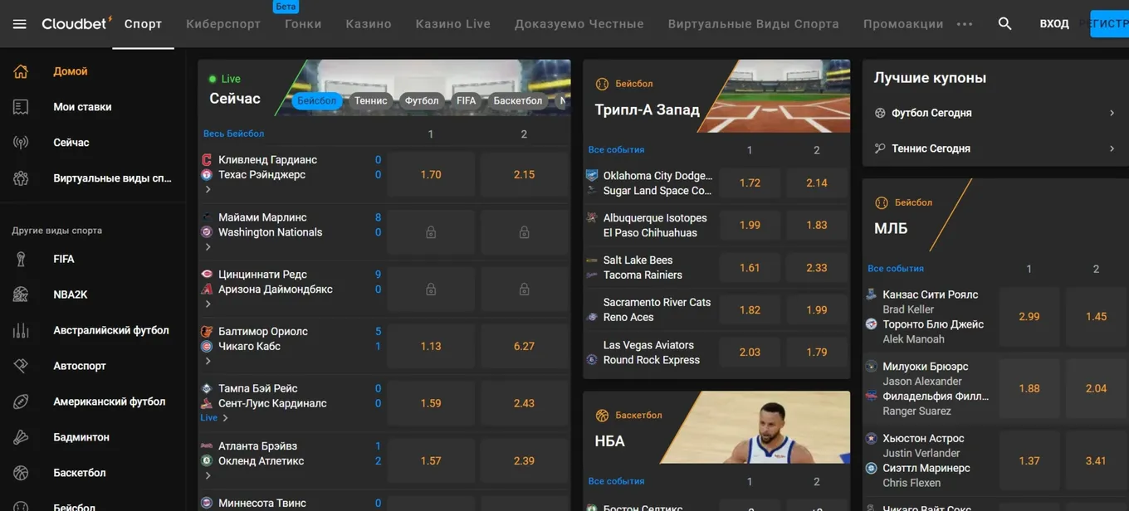Select the Футбол live filter tab
The width and height of the screenshot is (1129, 511).
422,101
